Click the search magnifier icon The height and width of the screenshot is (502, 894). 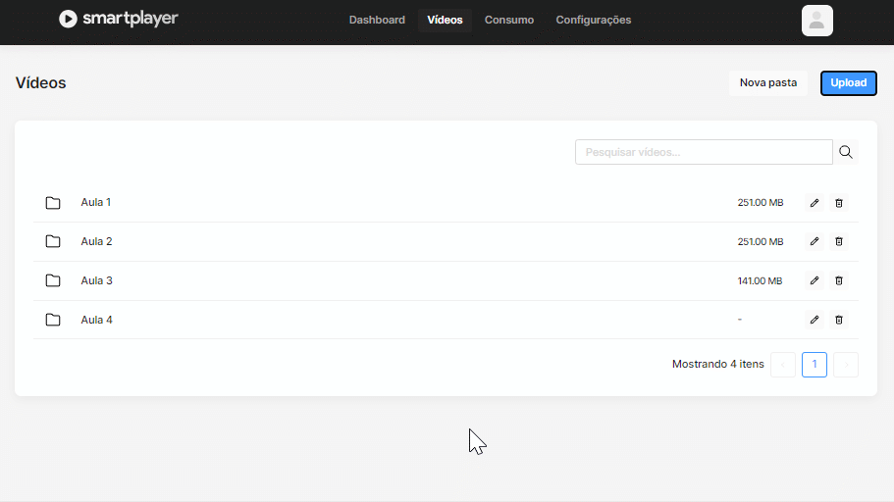tap(846, 152)
